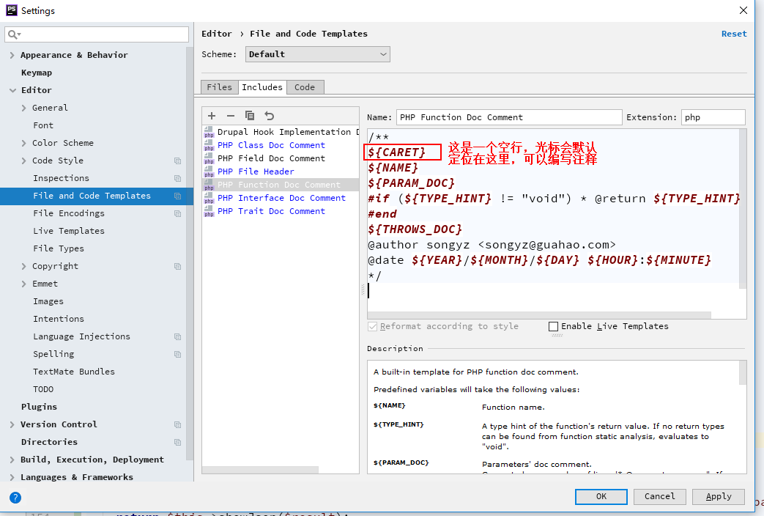Expand Appearance & Behavior tree node
This screenshot has height=516, width=764.
(x=12, y=55)
